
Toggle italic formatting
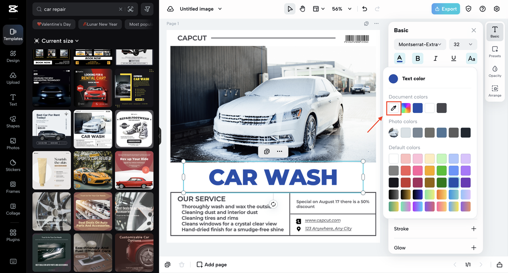tap(435, 58)
